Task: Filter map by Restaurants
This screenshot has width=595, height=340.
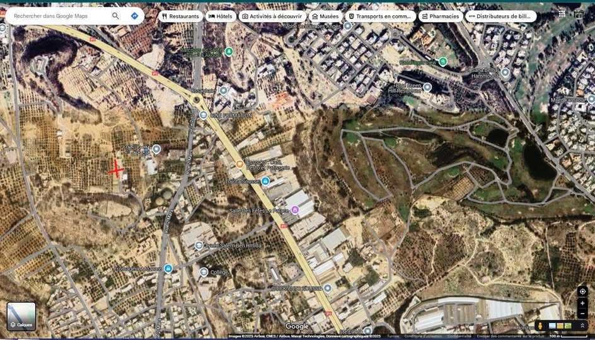Action: coord(180,16)
